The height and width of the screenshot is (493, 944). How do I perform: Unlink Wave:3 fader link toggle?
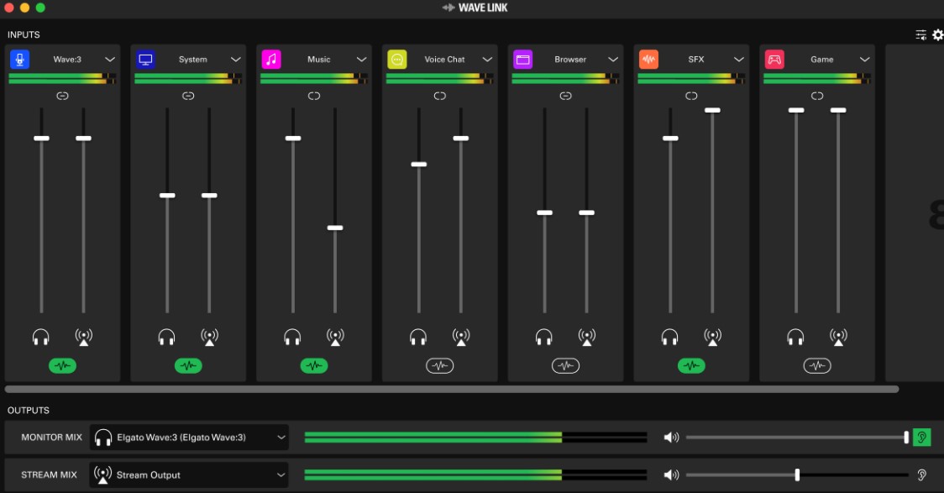[63, 96]
